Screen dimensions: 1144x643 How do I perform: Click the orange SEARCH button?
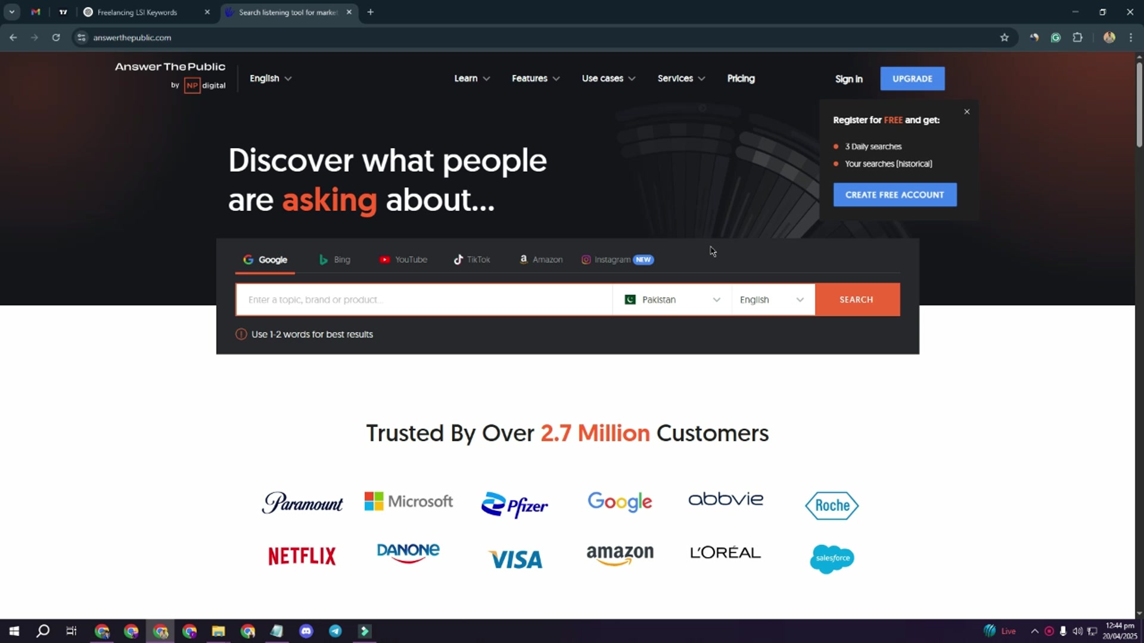point(857,299)
